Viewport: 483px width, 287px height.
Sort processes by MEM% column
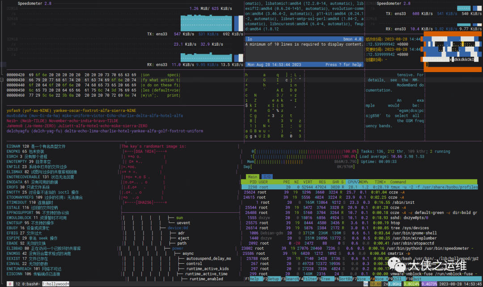[x=364, y=182]
